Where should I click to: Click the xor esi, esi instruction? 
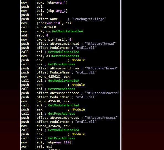37,146
